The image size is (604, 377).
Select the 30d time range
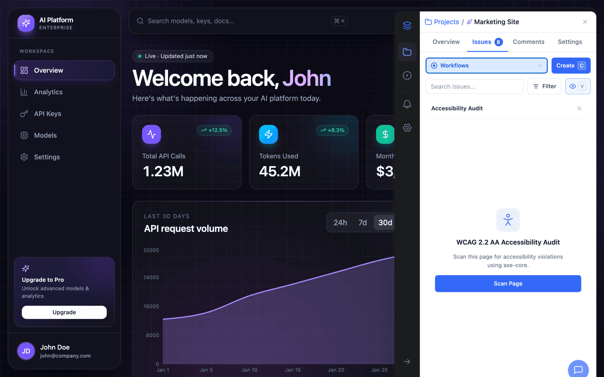[x=385, y=222]
